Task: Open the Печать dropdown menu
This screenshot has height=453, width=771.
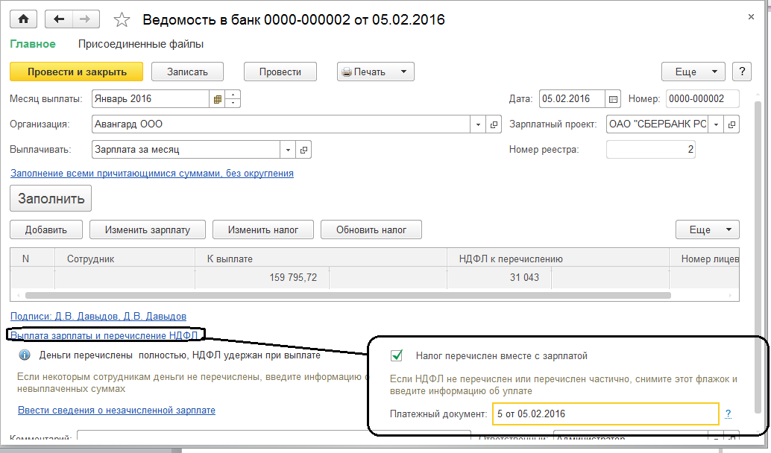Action: tap(403, 72)
